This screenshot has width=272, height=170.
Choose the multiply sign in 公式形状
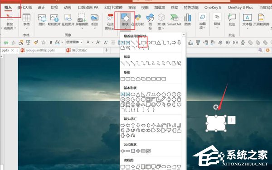(133, 151)
